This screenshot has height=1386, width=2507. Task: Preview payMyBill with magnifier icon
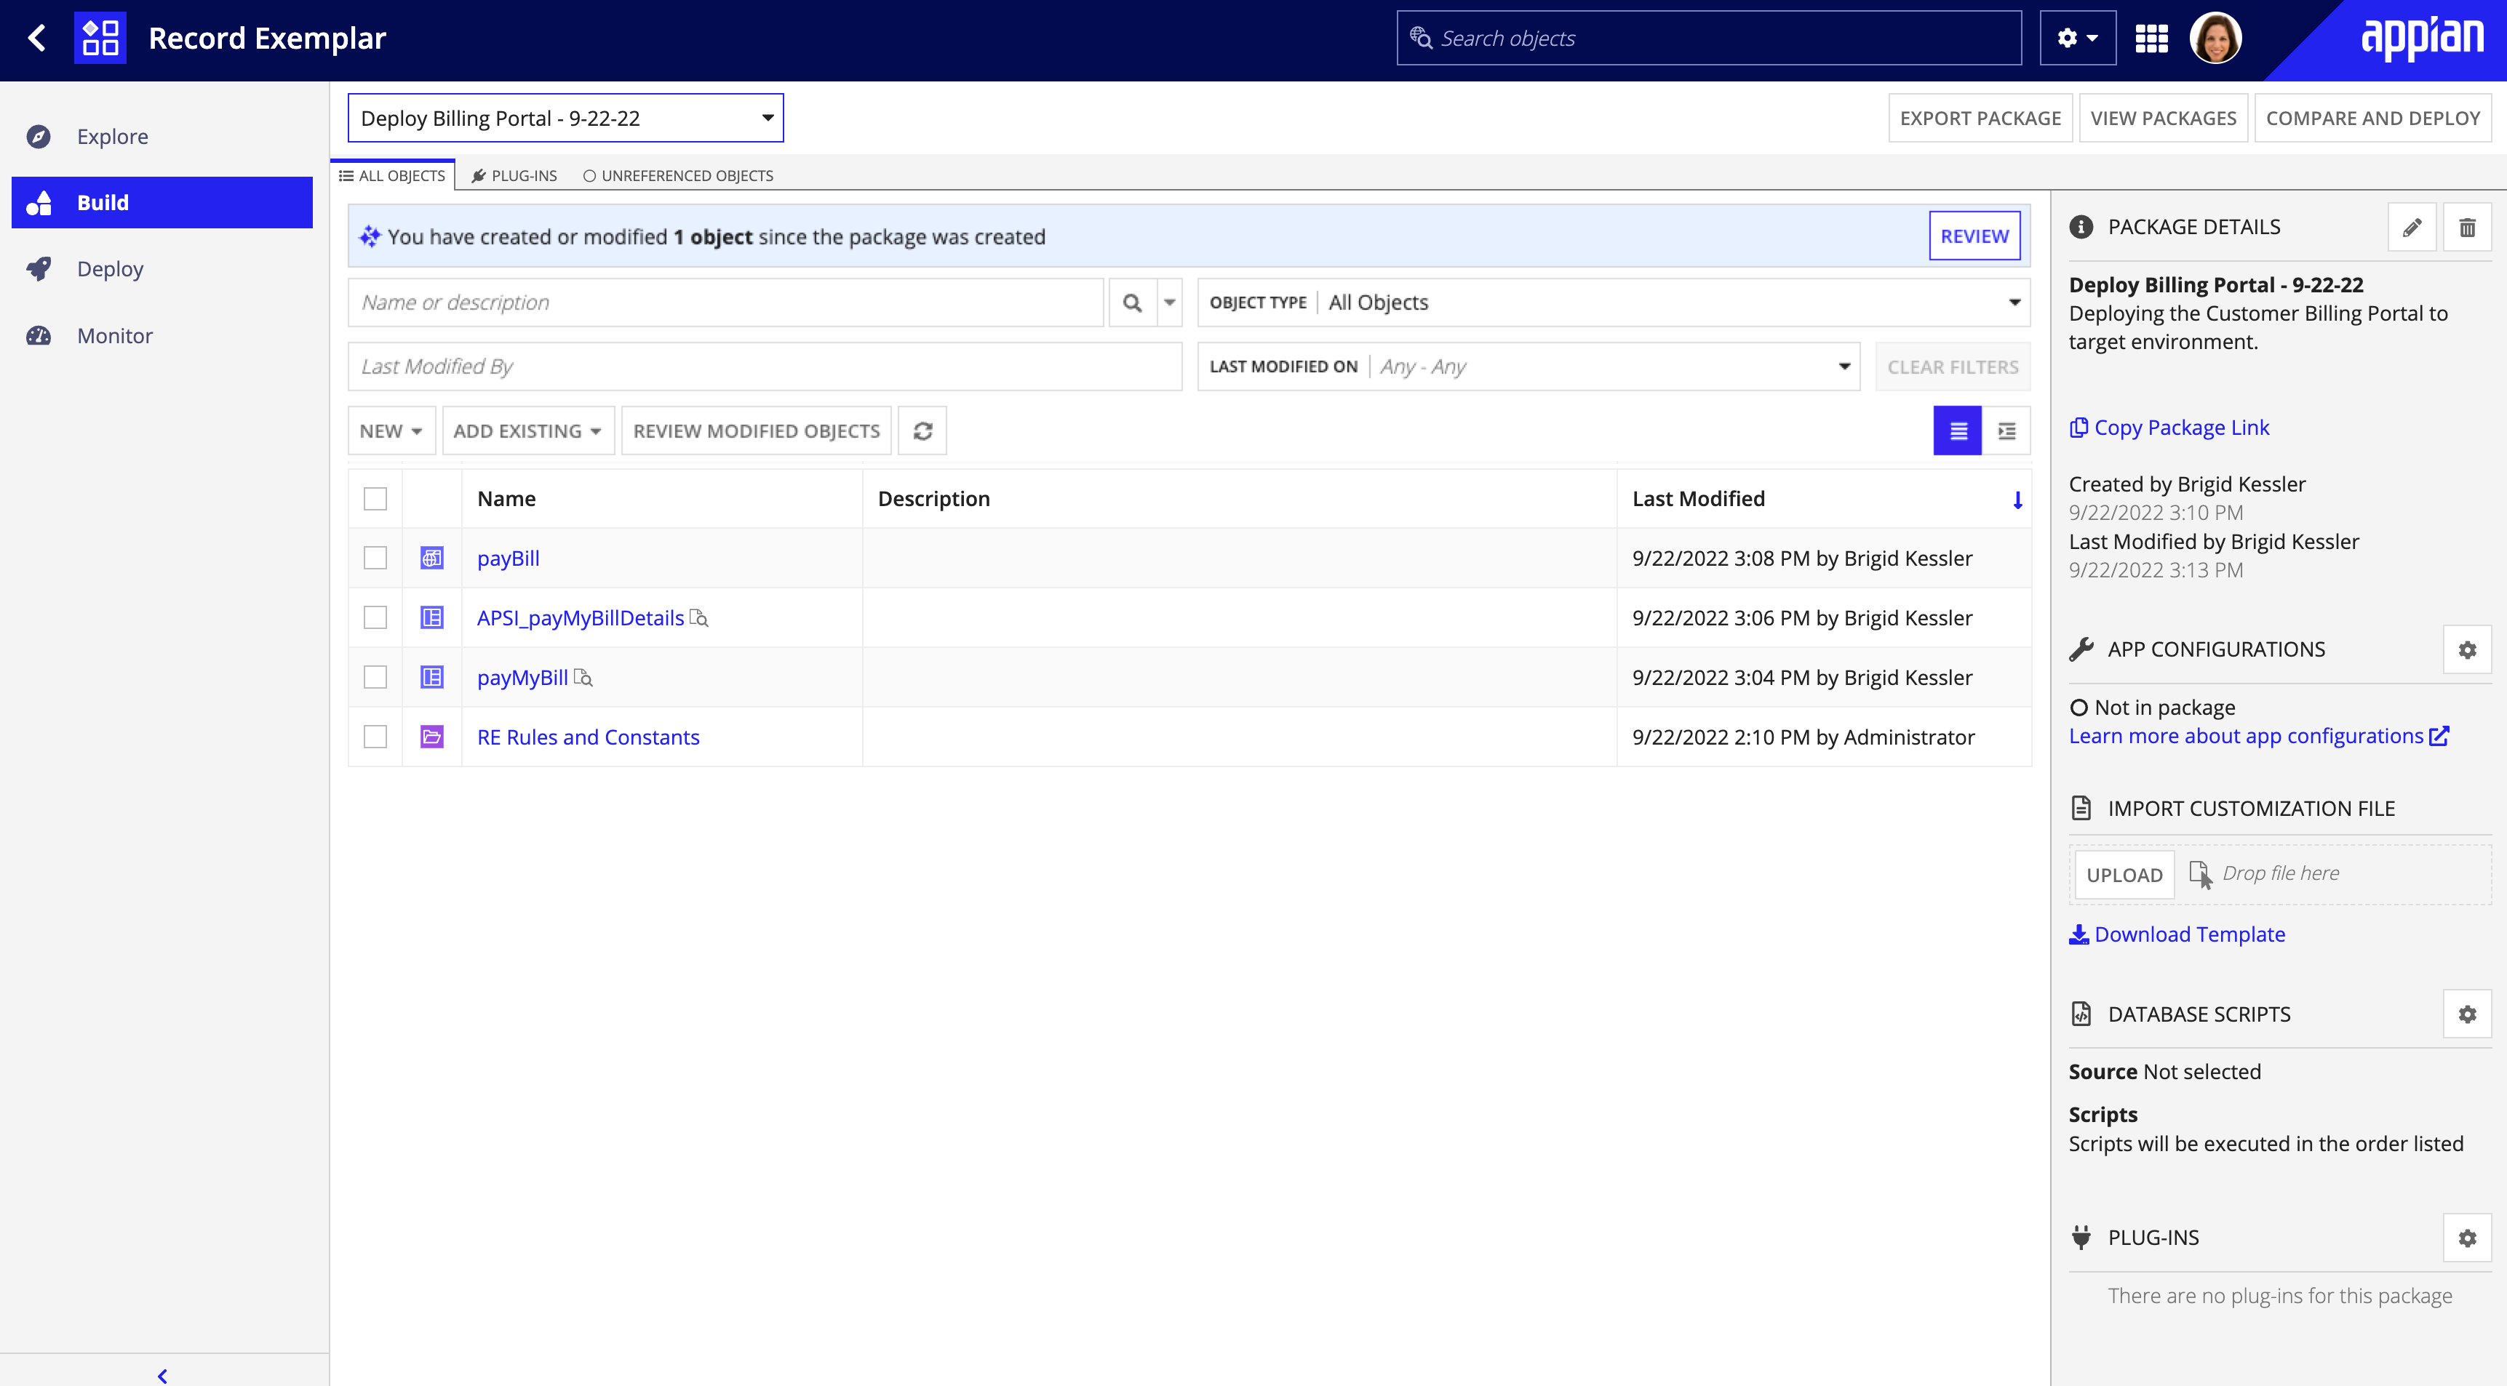coord(583,677)
